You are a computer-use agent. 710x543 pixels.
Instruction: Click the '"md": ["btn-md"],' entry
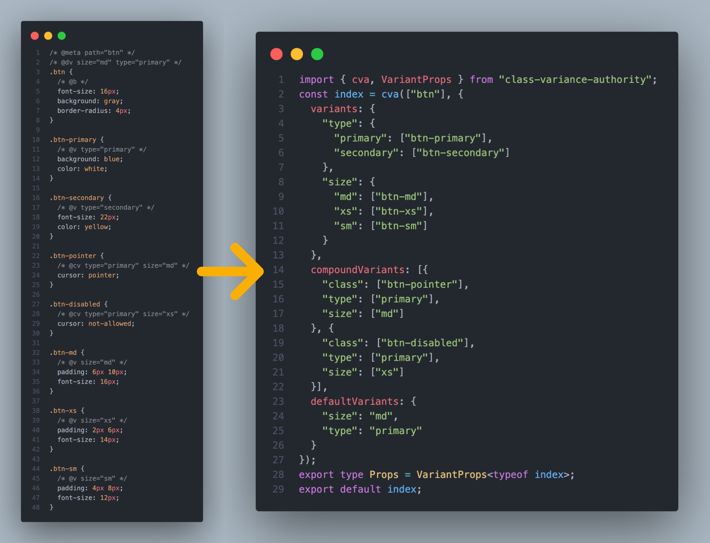coord(384,197)
